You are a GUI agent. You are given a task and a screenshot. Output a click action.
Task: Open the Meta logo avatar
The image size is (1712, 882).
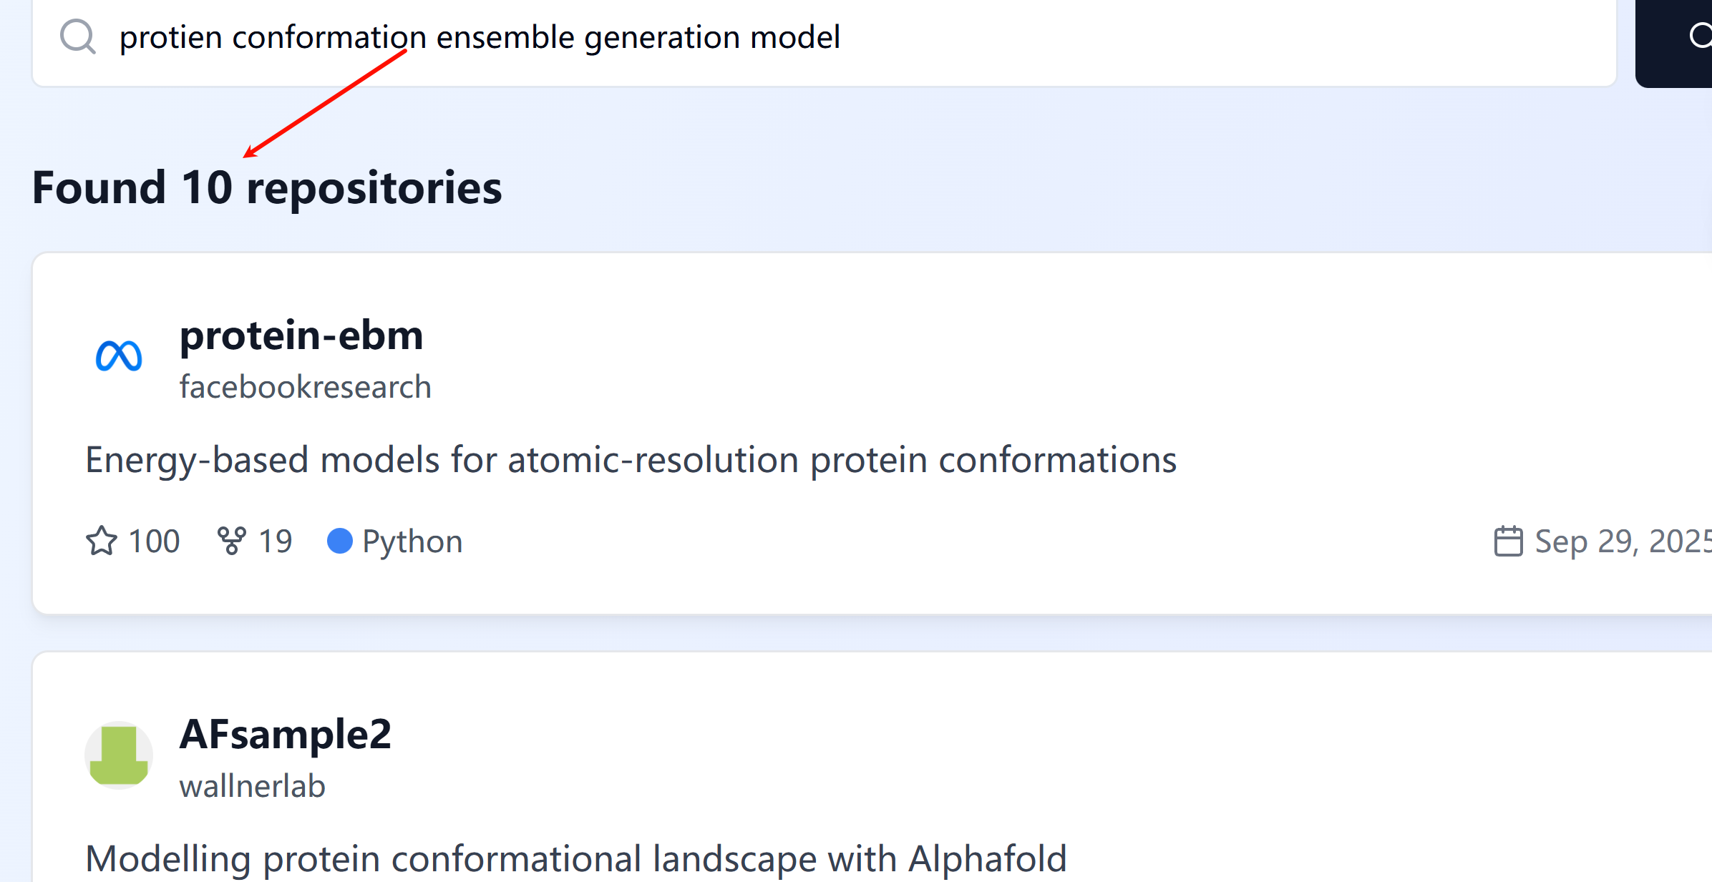(x=119, y=356)
